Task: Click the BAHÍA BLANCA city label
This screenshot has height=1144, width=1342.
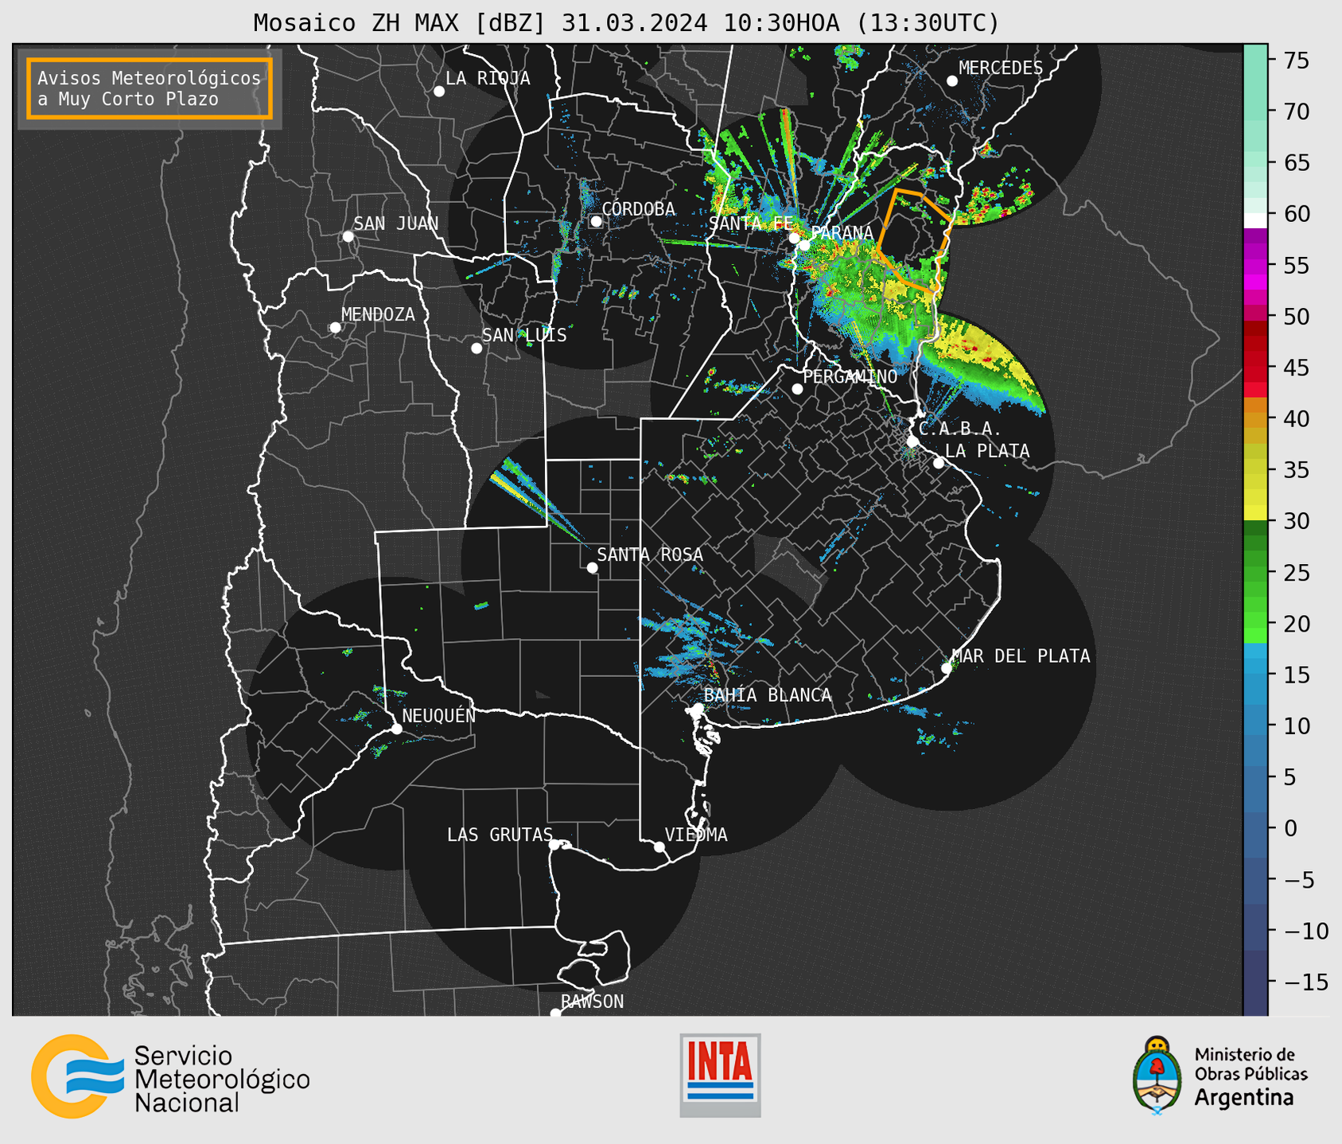Action: coord(768,695)
